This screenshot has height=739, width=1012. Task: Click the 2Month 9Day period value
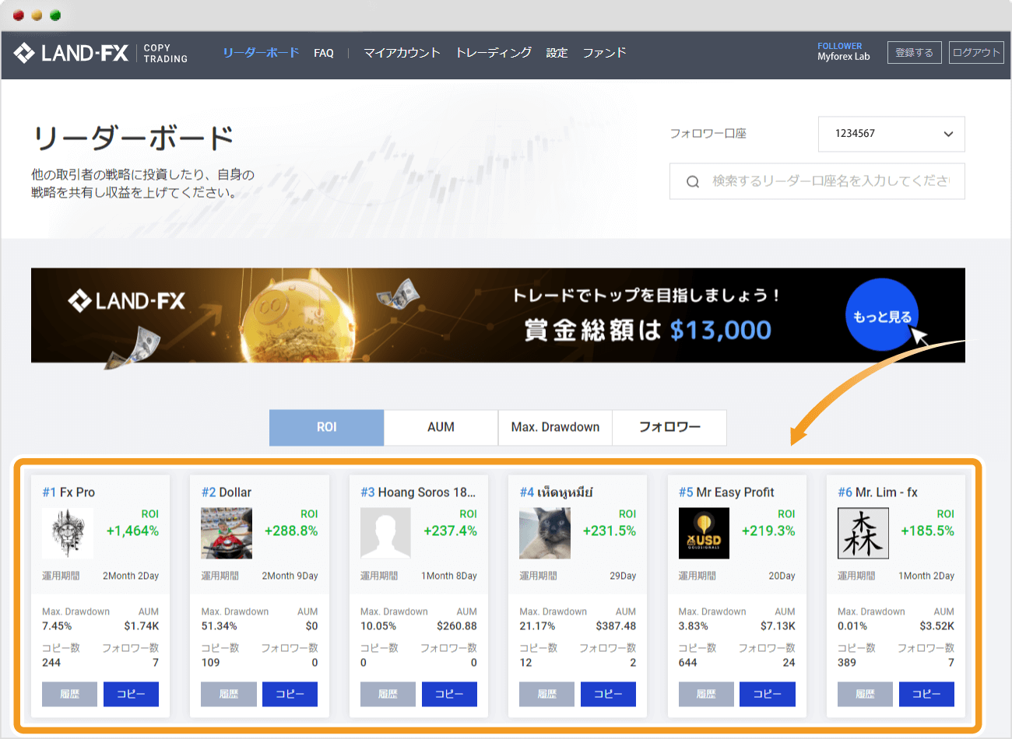[x=290, y=576]
